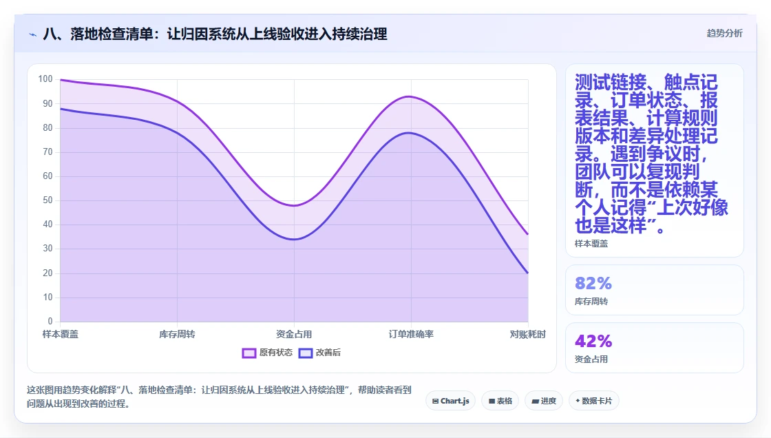Viewport: 771px width, 438px height.
Task: Toggle the 改善后 legend item
Action: point(319,353)
